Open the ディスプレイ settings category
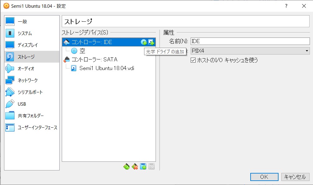 pos(32,45)
